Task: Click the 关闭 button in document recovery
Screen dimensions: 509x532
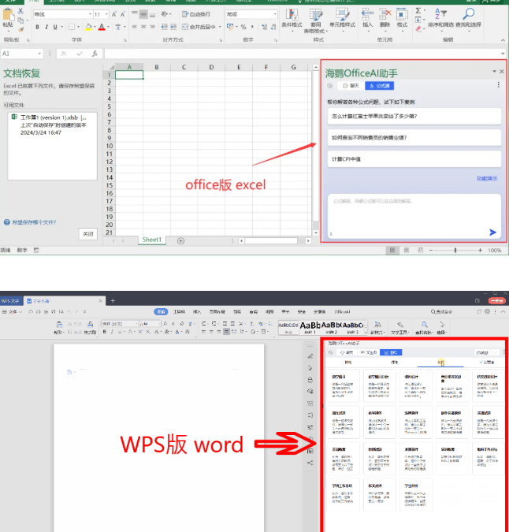Action: [x=88, y=234]
